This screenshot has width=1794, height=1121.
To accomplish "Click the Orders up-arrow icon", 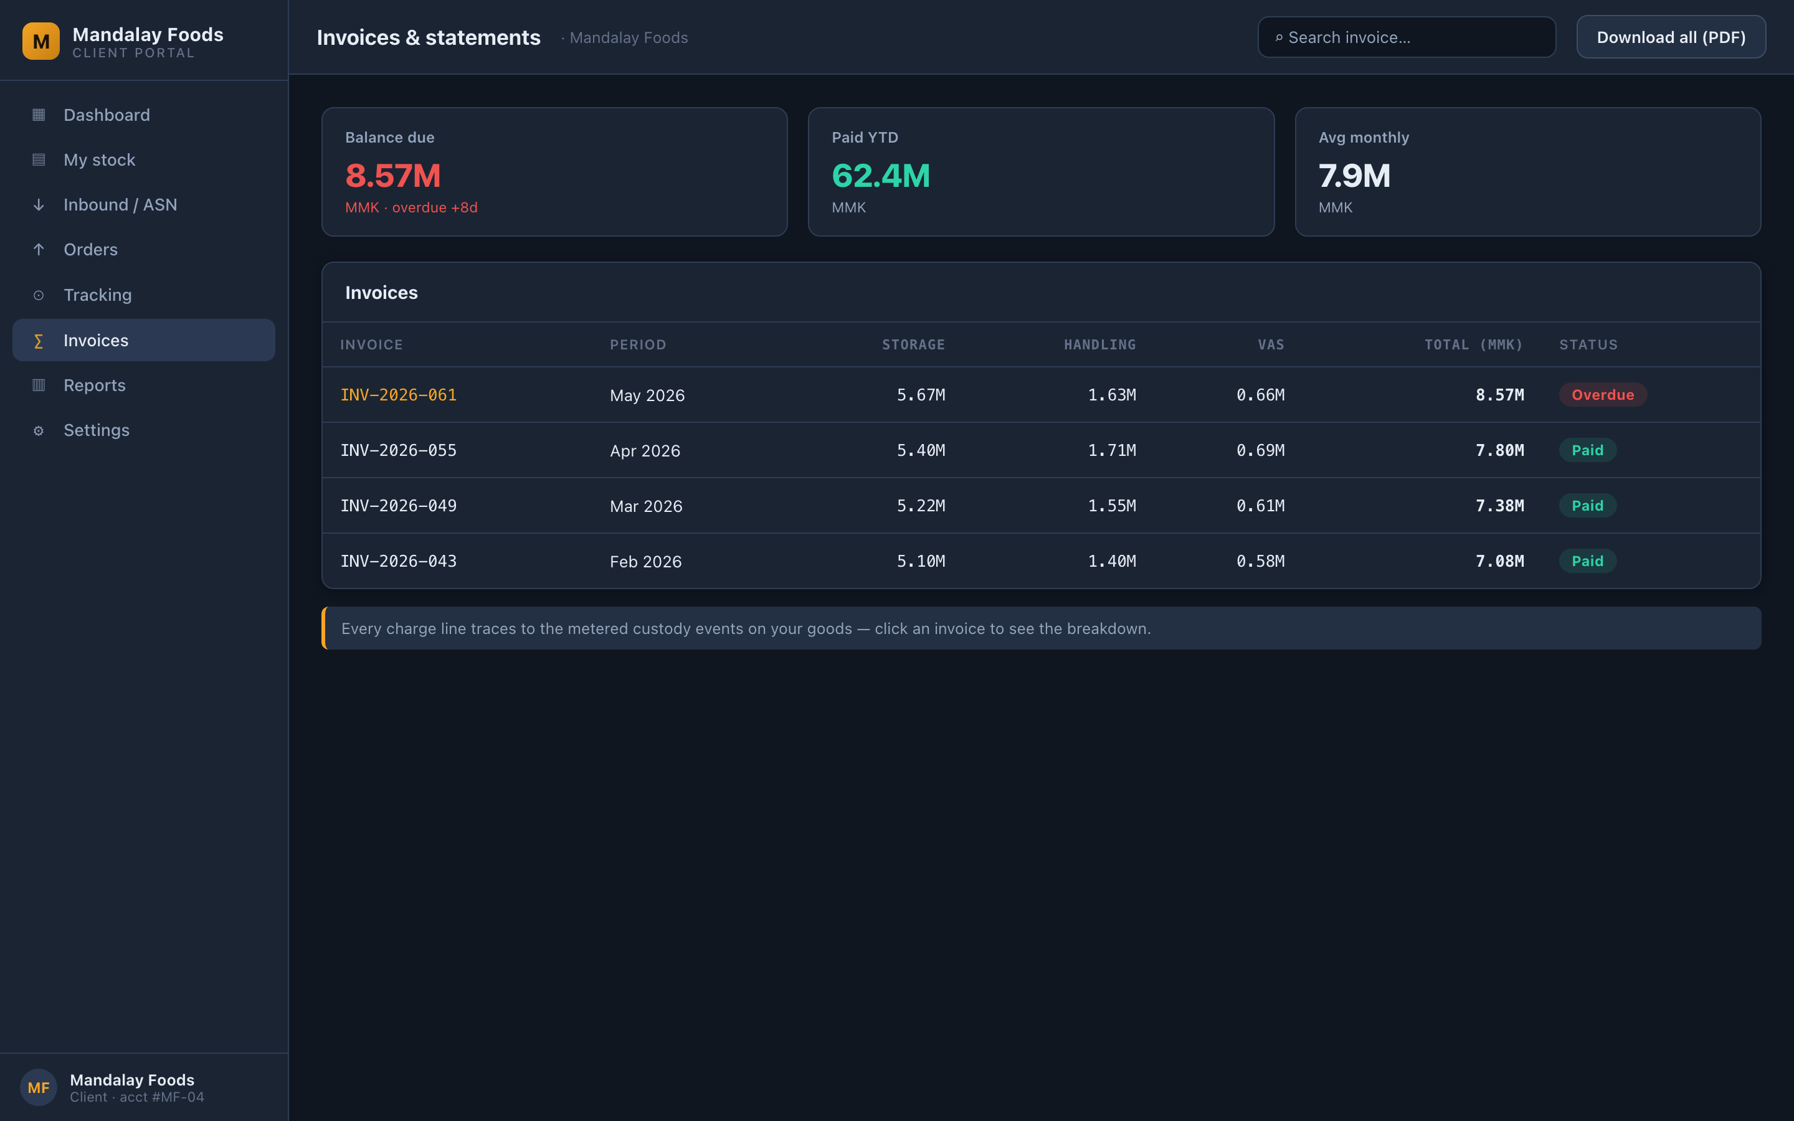I will tap(39, 250).
